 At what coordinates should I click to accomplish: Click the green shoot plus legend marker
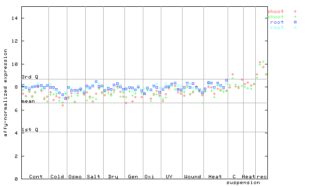point(295,17)
